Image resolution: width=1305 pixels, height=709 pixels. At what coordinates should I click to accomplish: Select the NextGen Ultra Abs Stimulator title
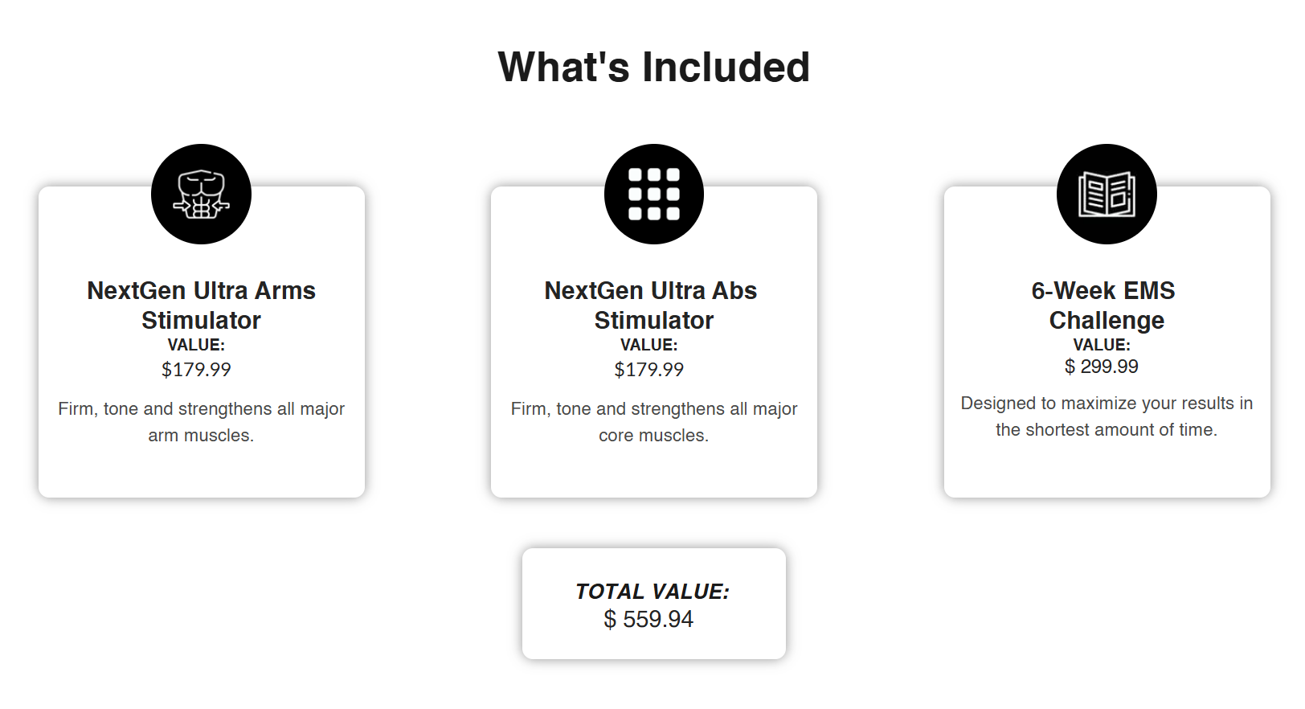tap(651, 305)
